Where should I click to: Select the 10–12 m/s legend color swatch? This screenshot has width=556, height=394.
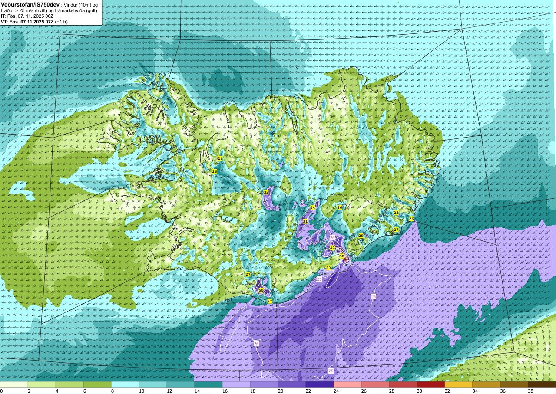point(153,384)
